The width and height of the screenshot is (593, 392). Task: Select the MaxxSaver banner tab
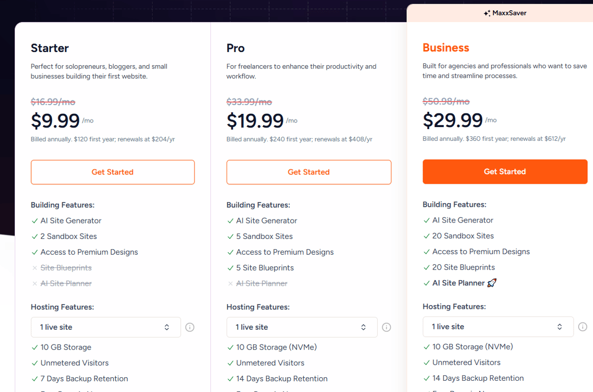(x=500, y=13)
